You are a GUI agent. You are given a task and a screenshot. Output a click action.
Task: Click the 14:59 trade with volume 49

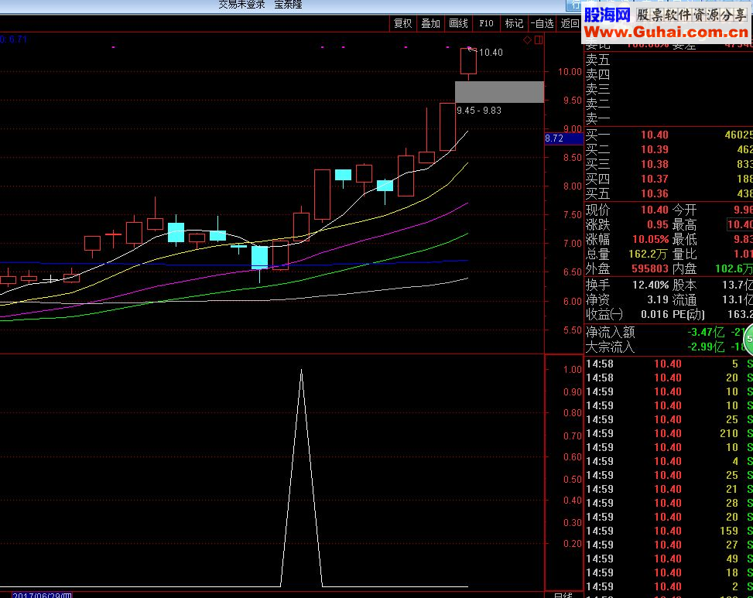pos(669,559)
